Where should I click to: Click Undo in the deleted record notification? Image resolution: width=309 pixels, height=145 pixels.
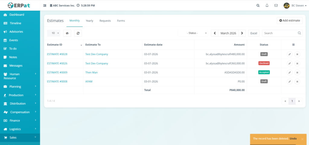coord(293,139)
